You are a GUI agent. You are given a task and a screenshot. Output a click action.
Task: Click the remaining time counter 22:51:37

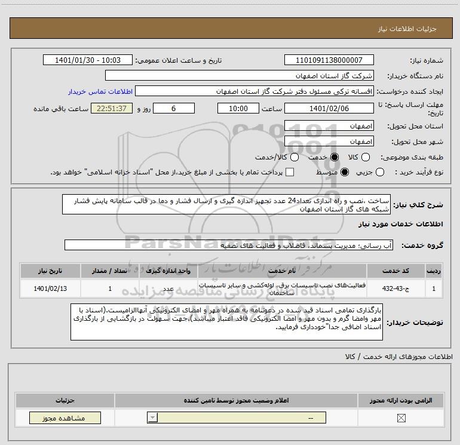coord(112,108)
